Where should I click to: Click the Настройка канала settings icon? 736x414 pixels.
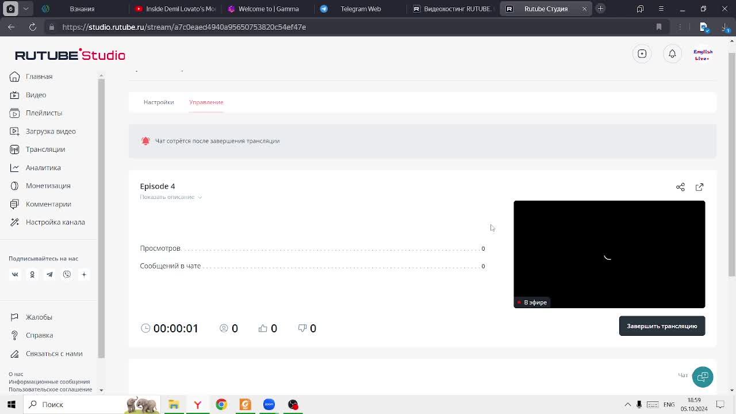click(15, 222)
